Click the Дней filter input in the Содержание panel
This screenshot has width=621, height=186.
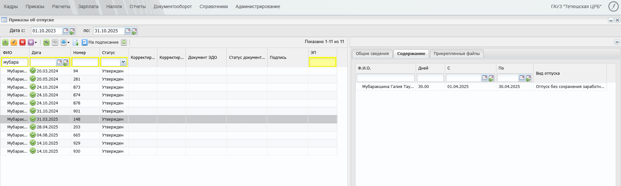click(x=430, y=78)
